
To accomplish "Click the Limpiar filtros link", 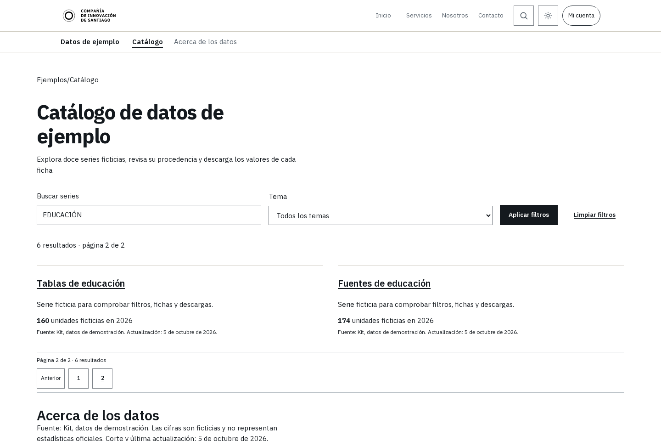I will (x=594, y=215).
